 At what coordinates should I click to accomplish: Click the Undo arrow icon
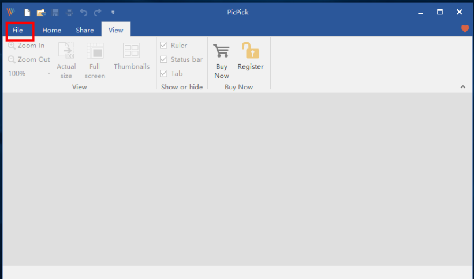[x=83, y=12]
